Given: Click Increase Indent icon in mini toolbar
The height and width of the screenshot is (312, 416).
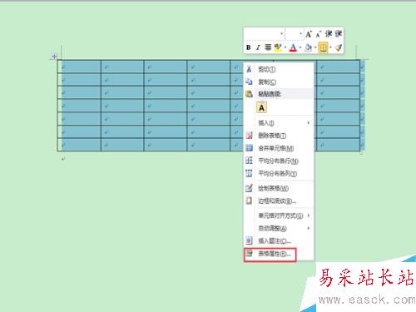Looking at the screenshot, I should click(x=339, y=34).
